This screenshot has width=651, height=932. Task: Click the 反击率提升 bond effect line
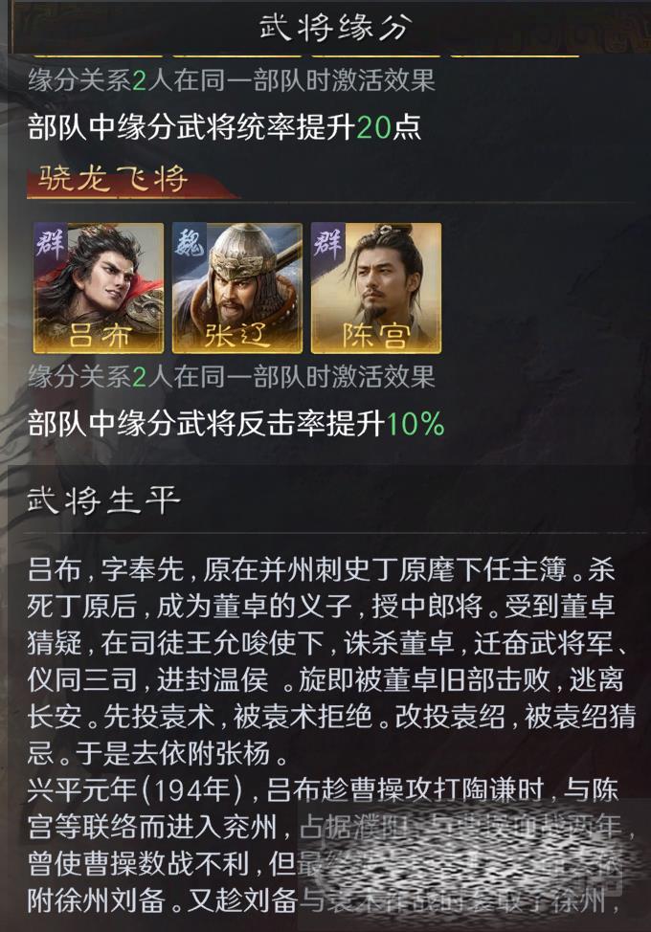pyautogui.click(x=236, y=425)
